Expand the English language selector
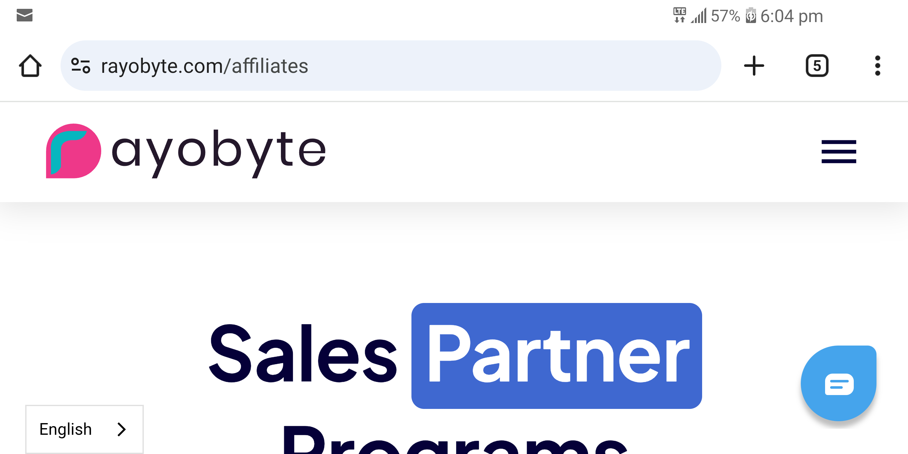 [84, 429]
